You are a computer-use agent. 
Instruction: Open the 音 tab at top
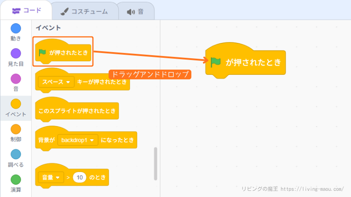click(x=135, y=11)
